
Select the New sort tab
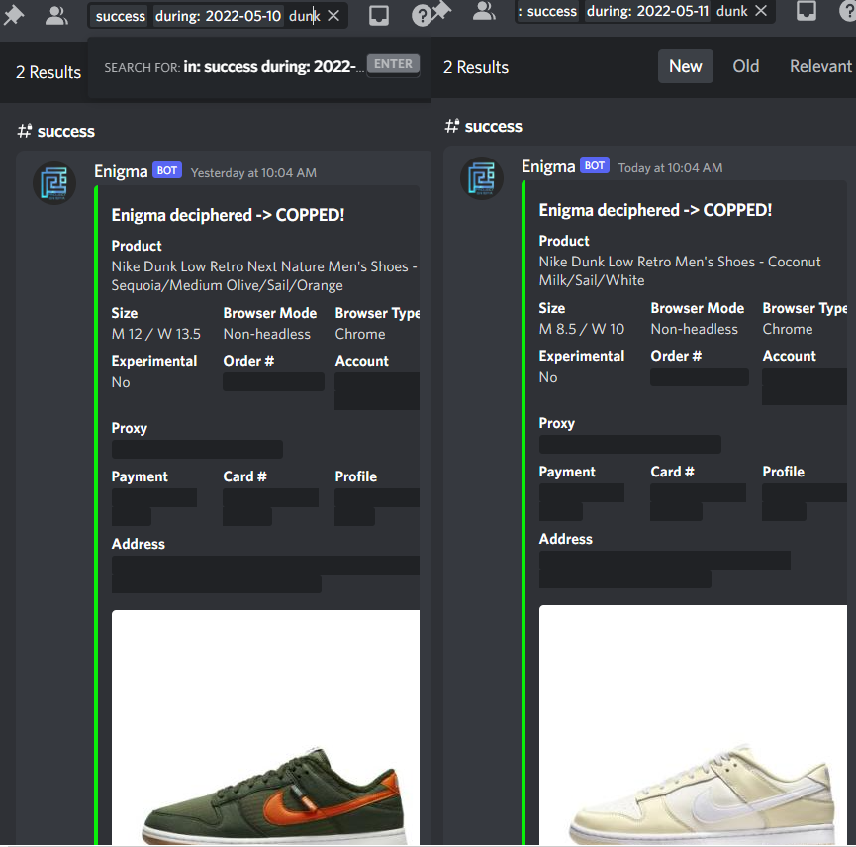[x=685, y=66]
